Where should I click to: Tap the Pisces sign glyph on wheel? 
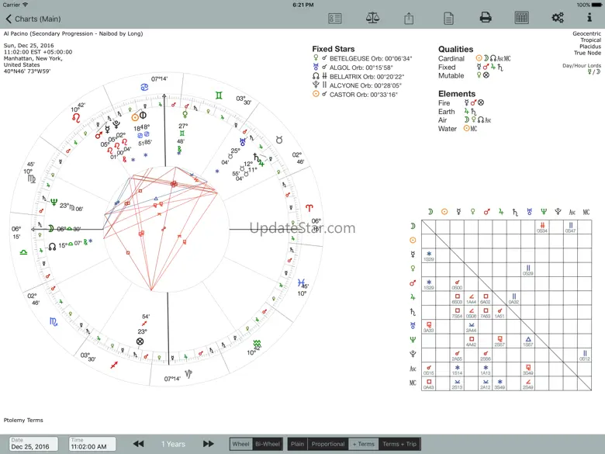coord(301,283)
